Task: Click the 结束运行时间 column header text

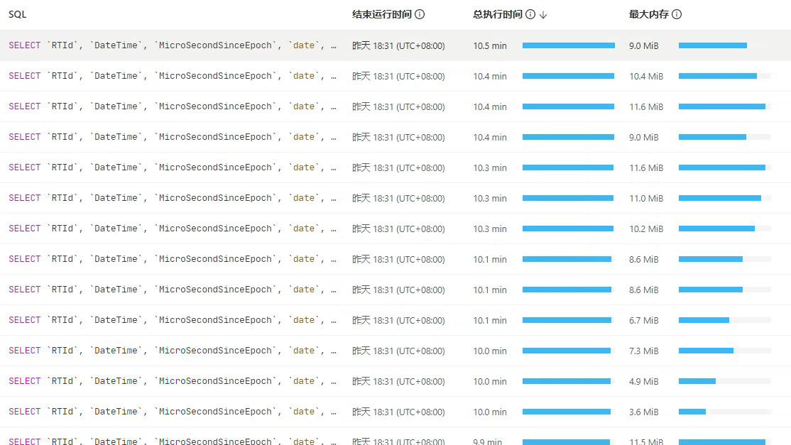Action: (x=381, y=14)
